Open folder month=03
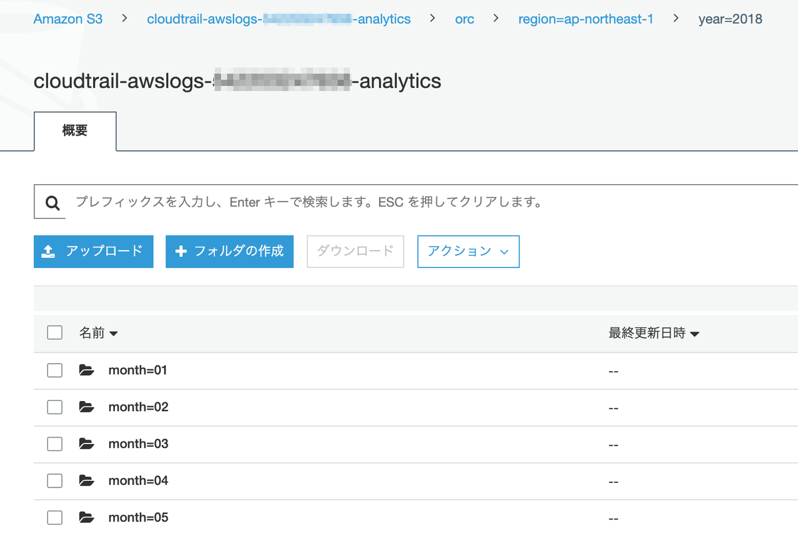 coord(138,444)
